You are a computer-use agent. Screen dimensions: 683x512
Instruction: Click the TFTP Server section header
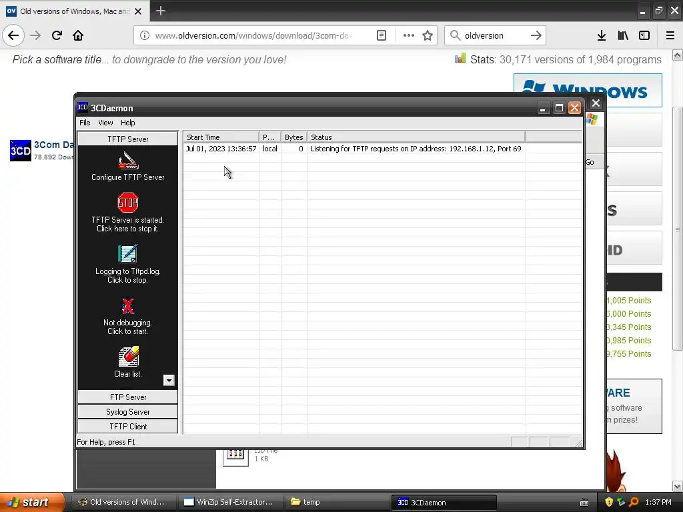pyautogui.click(x=127, y=139)
